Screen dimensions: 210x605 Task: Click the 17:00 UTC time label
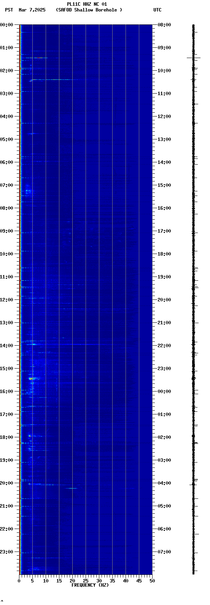164,231
